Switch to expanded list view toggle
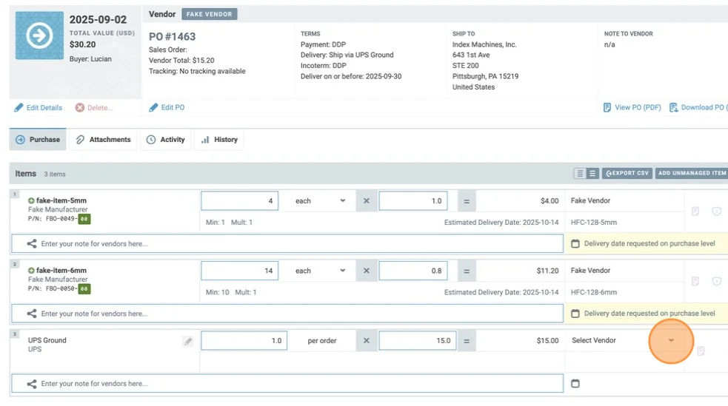Image resolution: width=728 pixels, height=406 pixels. 592,174
